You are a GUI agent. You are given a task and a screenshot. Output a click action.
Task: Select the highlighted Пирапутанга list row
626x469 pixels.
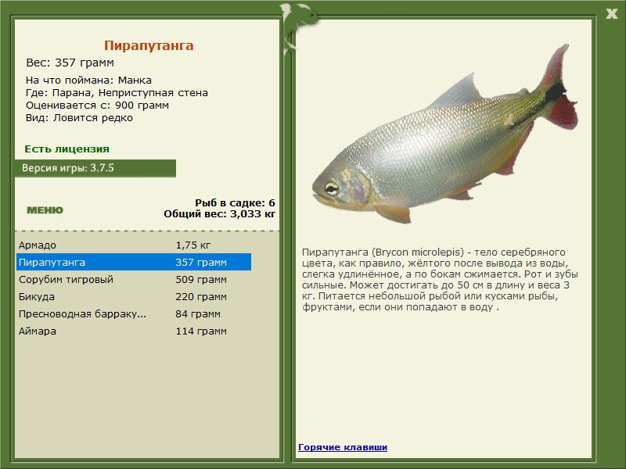coord(134,262)
